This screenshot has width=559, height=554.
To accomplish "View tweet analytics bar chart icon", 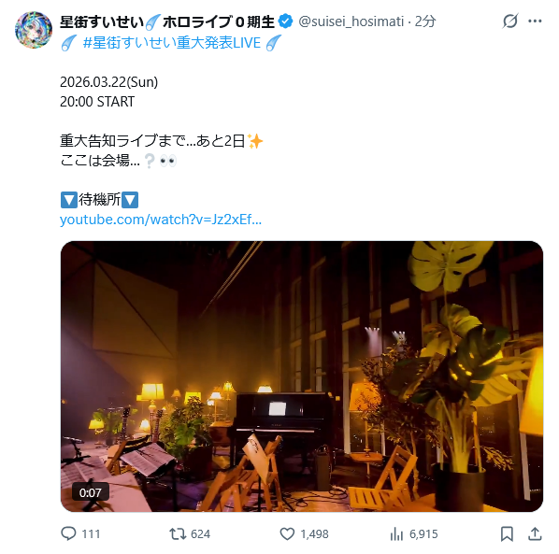I will pos(396,533).
